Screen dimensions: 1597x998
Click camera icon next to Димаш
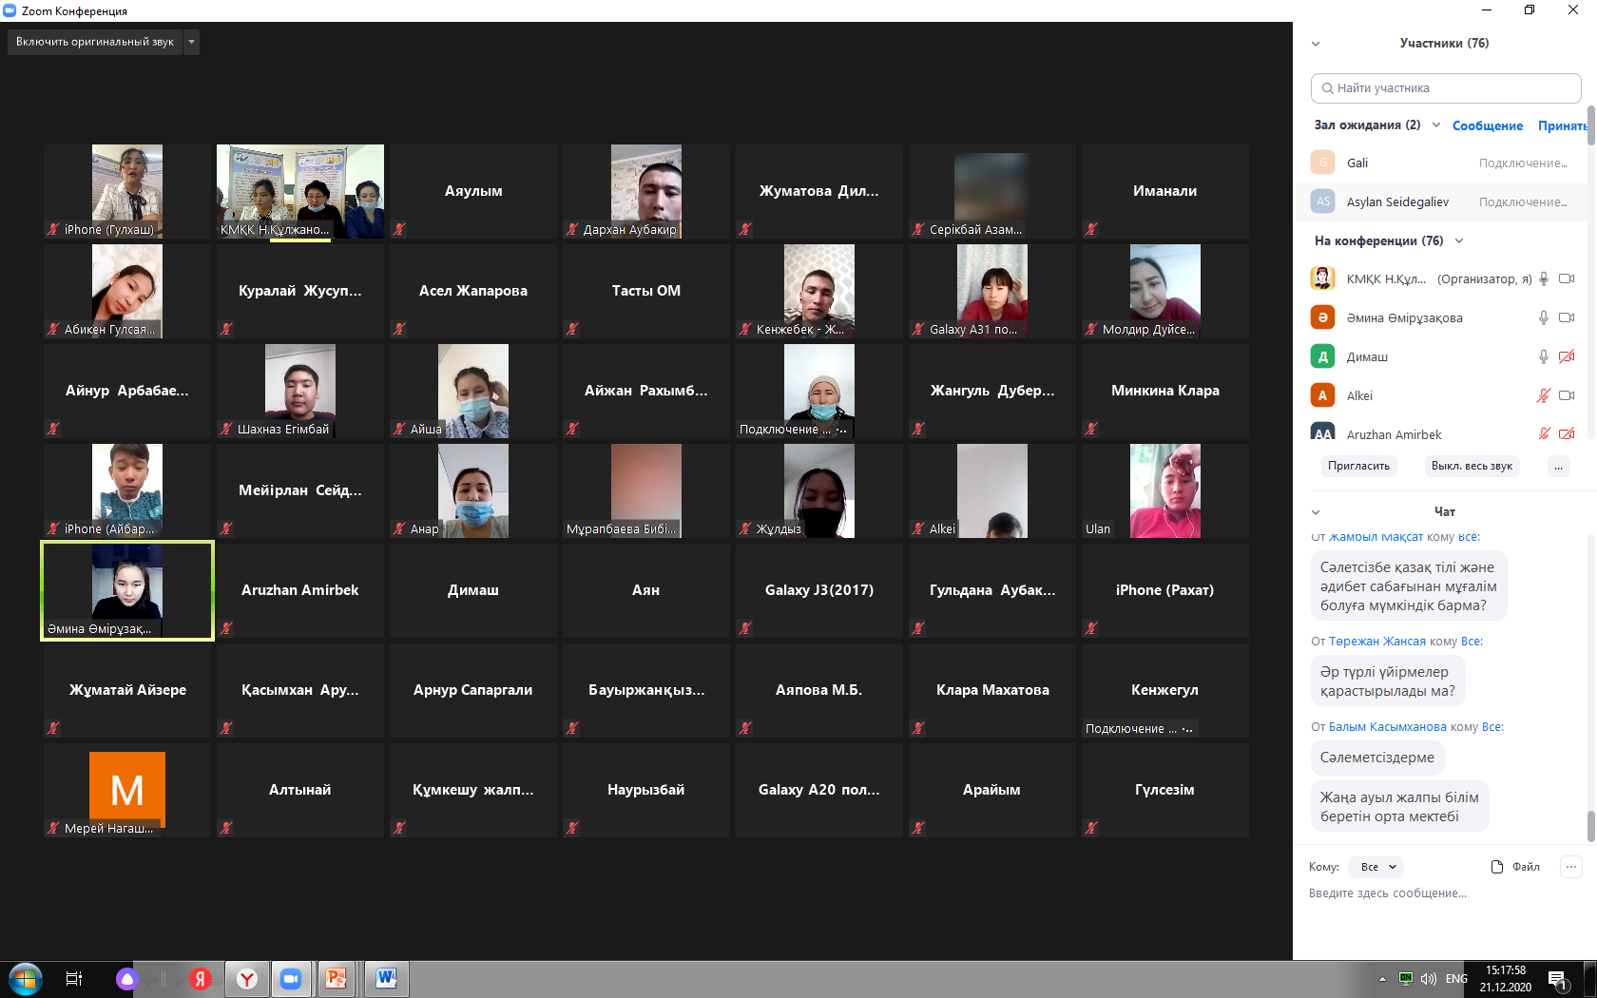(x=1567, y=356)
